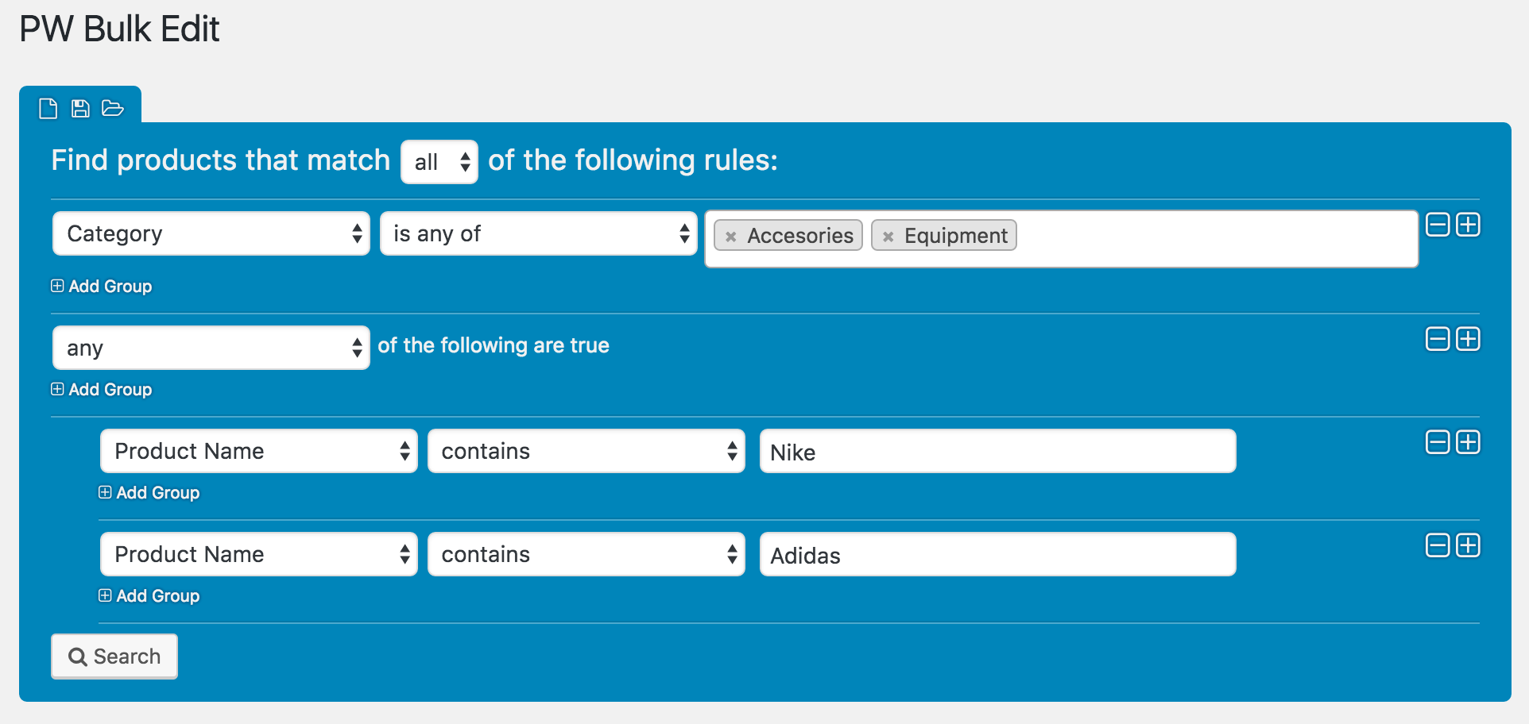Open a saved search with the folder icon
The width and height of the screenshot is (1529, 724).
coord(112,108)
